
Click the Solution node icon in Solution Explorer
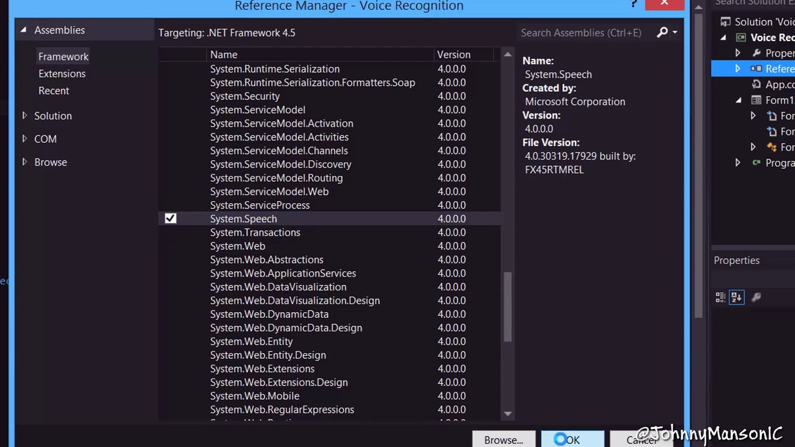coord(725,22)
